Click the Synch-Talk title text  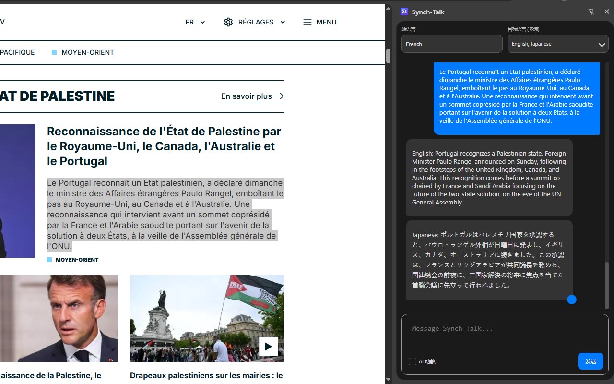click(428, 12)
